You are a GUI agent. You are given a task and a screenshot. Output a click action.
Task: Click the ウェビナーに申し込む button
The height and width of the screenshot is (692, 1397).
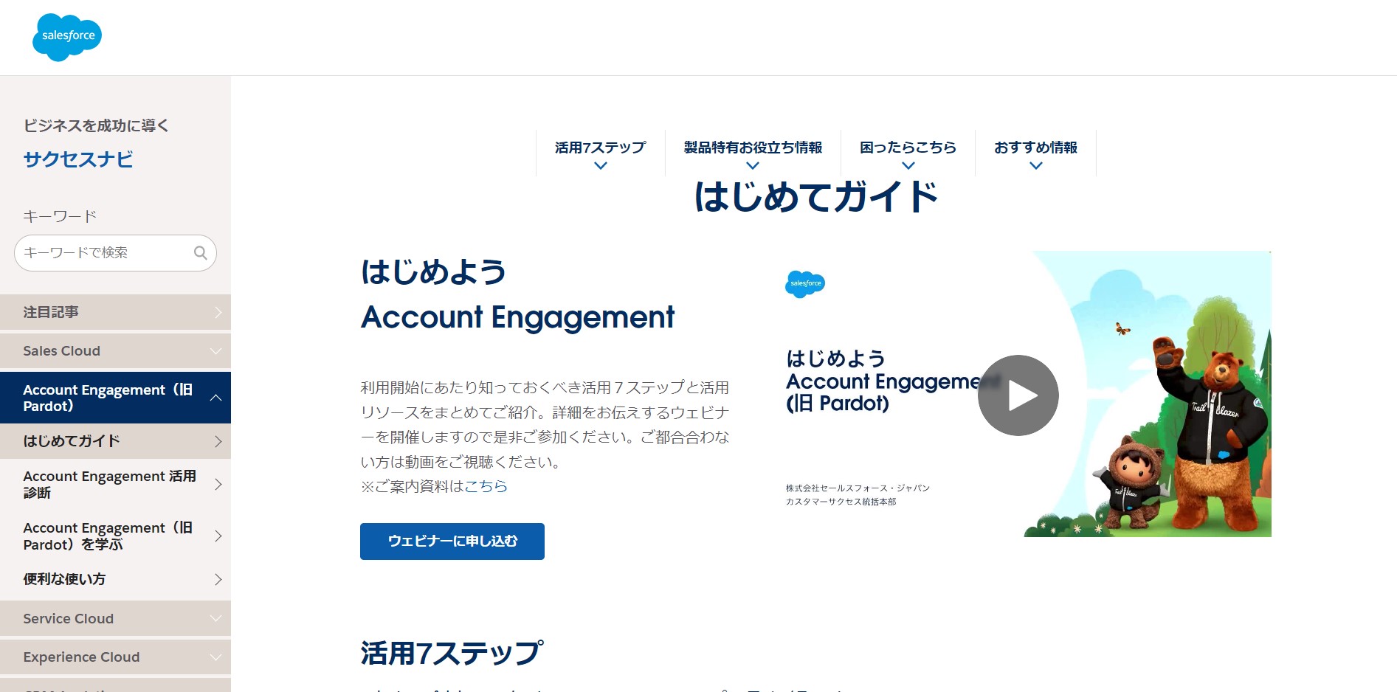click(x=452, y=542)
